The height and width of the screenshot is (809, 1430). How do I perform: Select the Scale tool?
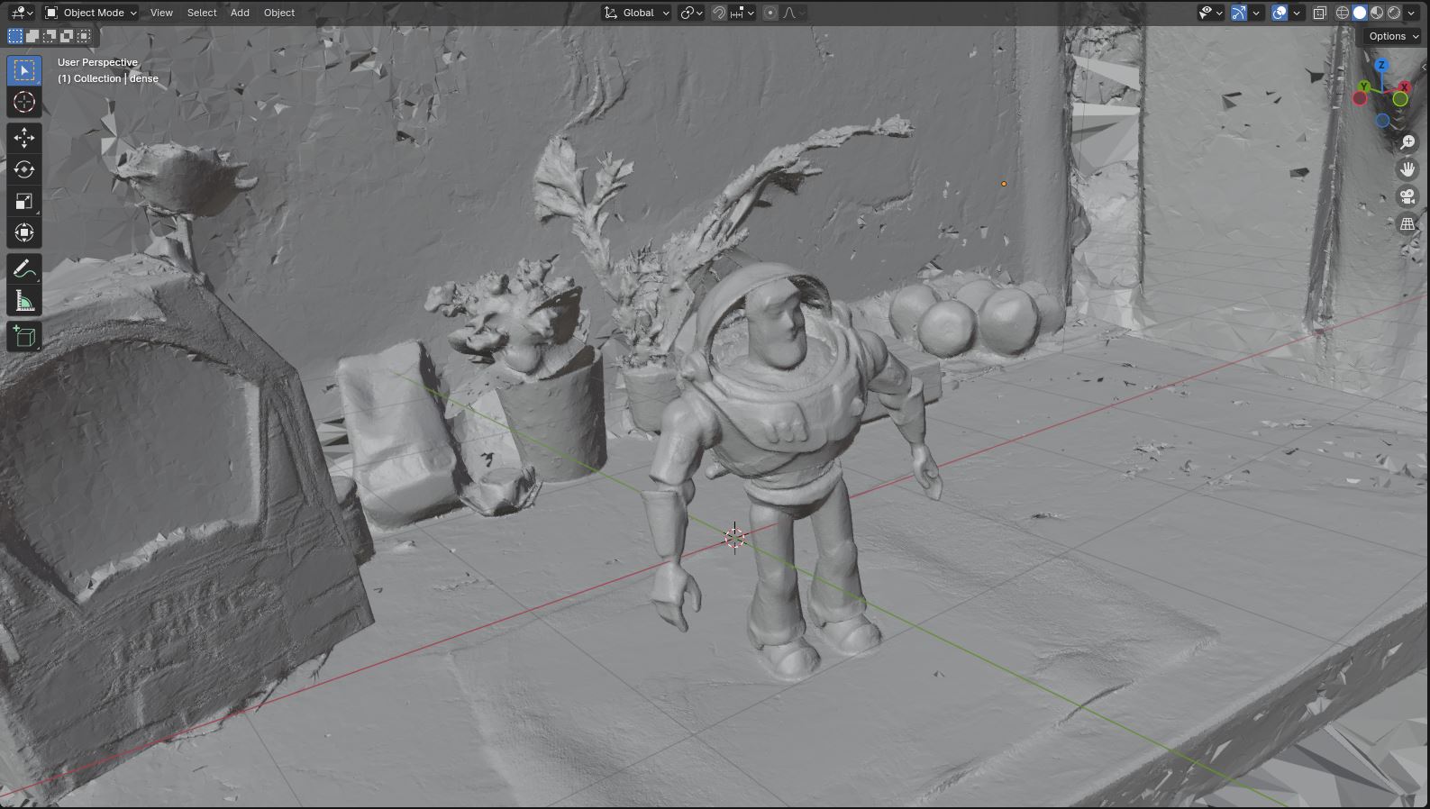[24, 201]
